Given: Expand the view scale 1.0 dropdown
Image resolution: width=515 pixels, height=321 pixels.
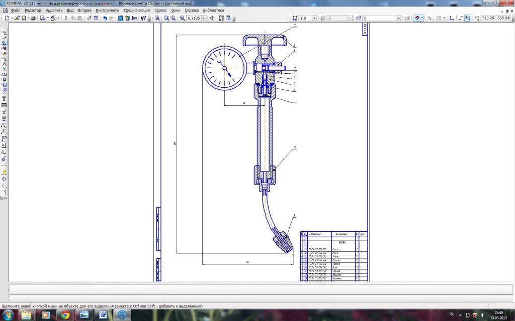Looking at the screenshot, I should click(314, 18).
